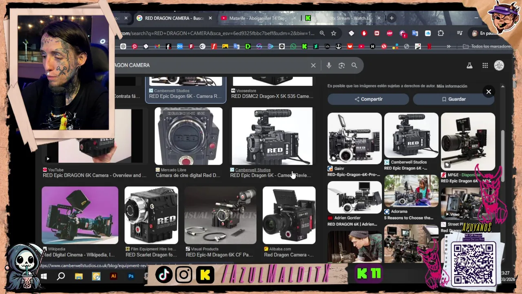This screenshot has width=522, height=294.
Task: Click the Voosestore RED DSMC2 Dragon-X result title
Action: 272,96
